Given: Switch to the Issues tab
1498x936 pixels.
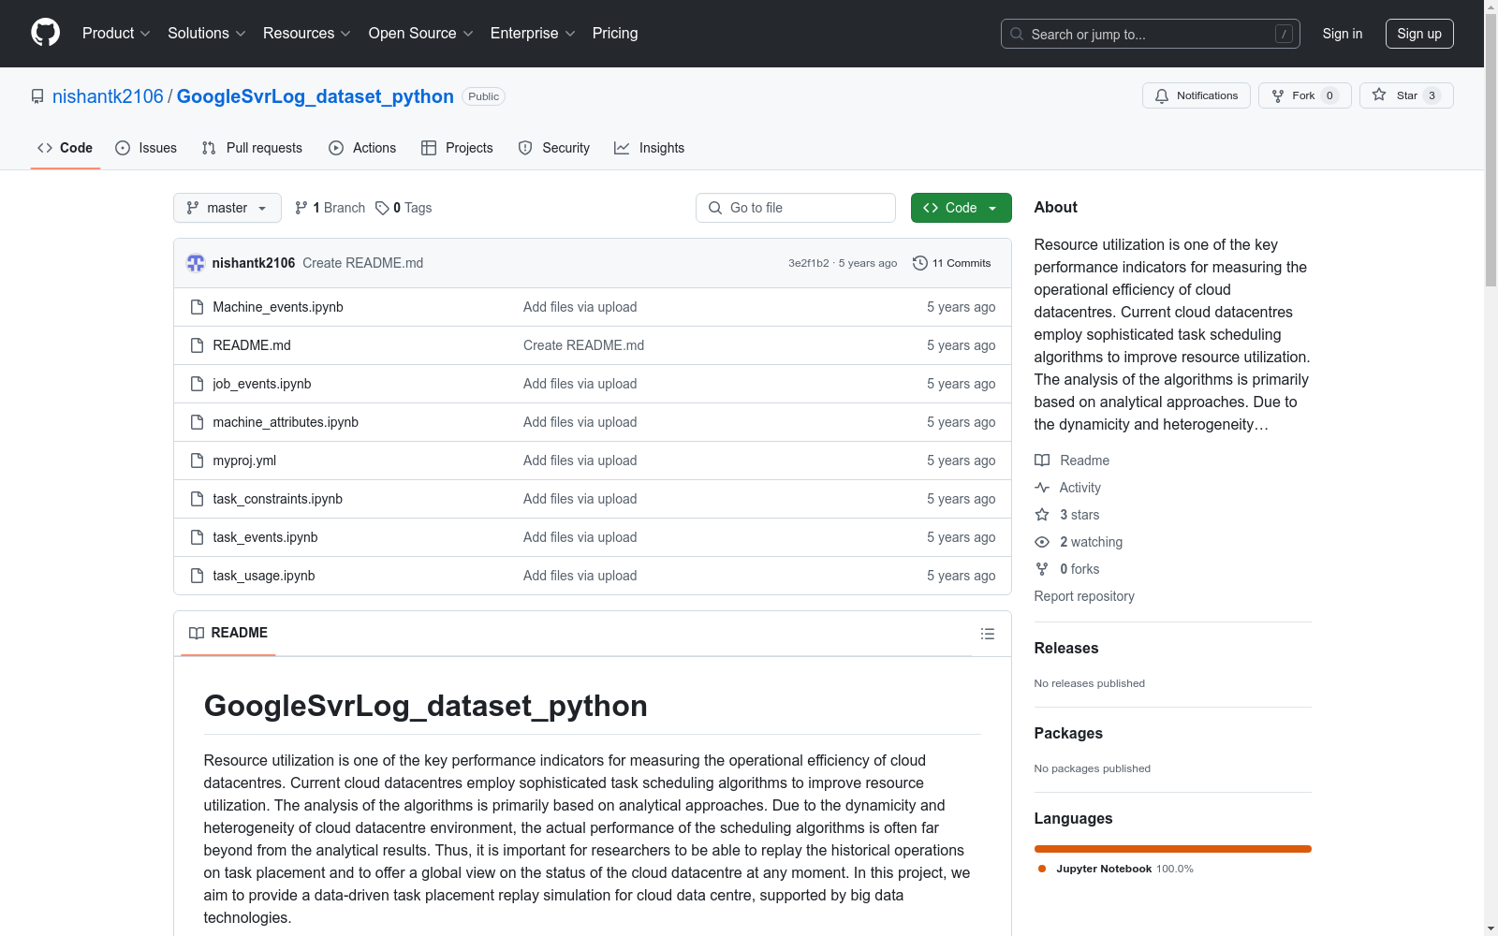Looking at the screenshot, I should tap(146, 148).
